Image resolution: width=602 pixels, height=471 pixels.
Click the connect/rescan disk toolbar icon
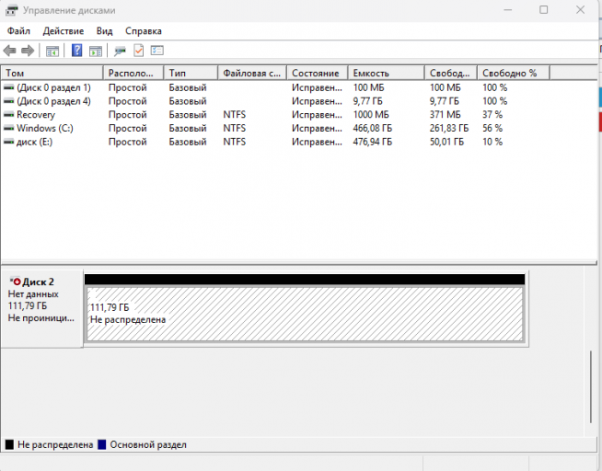click(120, 51)
